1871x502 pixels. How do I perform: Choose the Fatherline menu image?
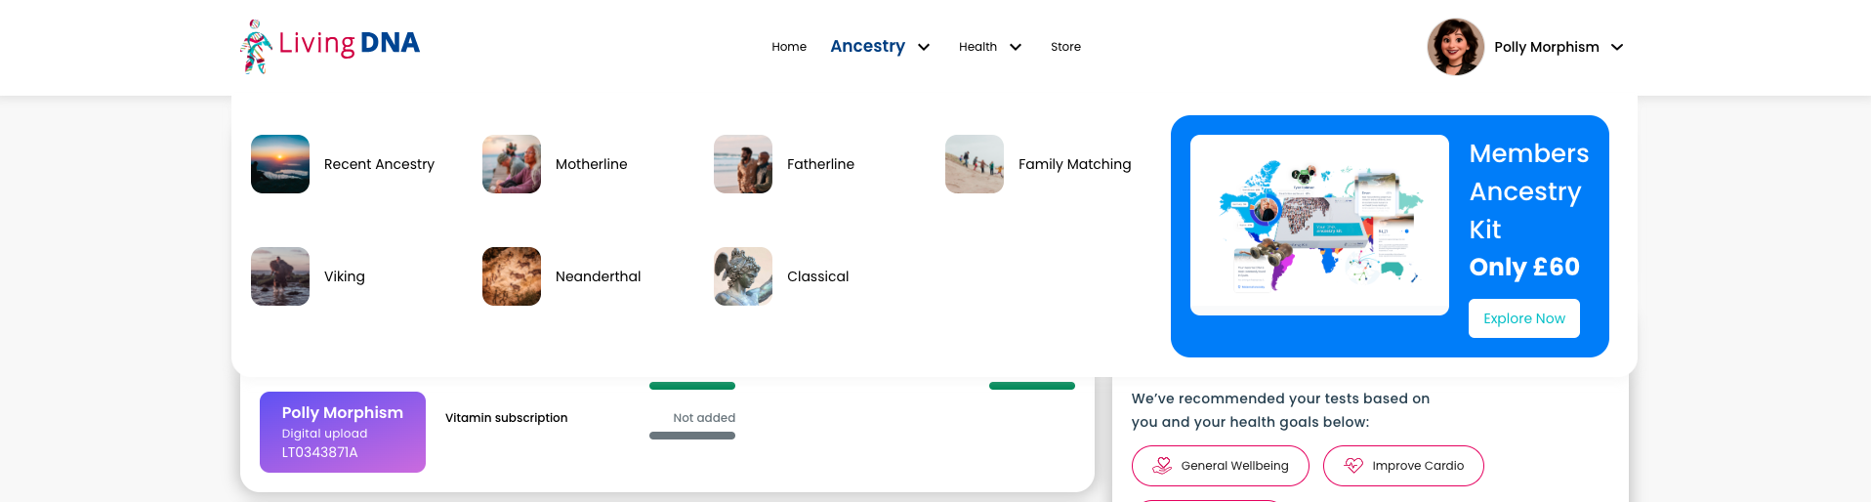[743, 164]
